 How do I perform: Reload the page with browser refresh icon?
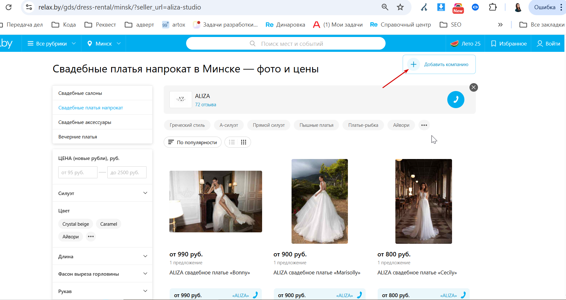(x=9, y=7)
